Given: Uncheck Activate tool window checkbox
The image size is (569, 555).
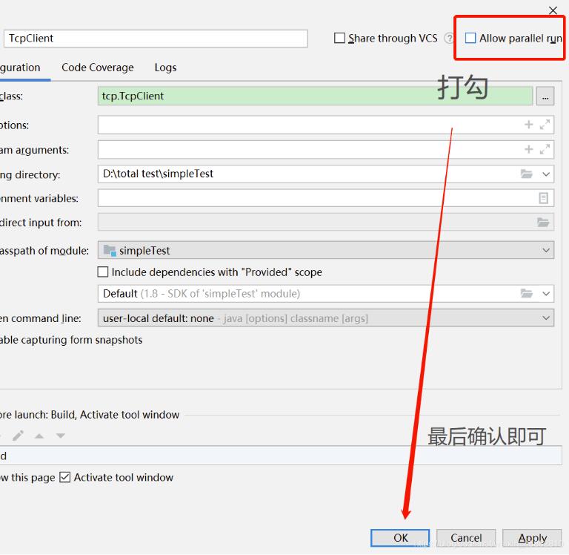Looking at the screenshot, I should click(64, 477).
